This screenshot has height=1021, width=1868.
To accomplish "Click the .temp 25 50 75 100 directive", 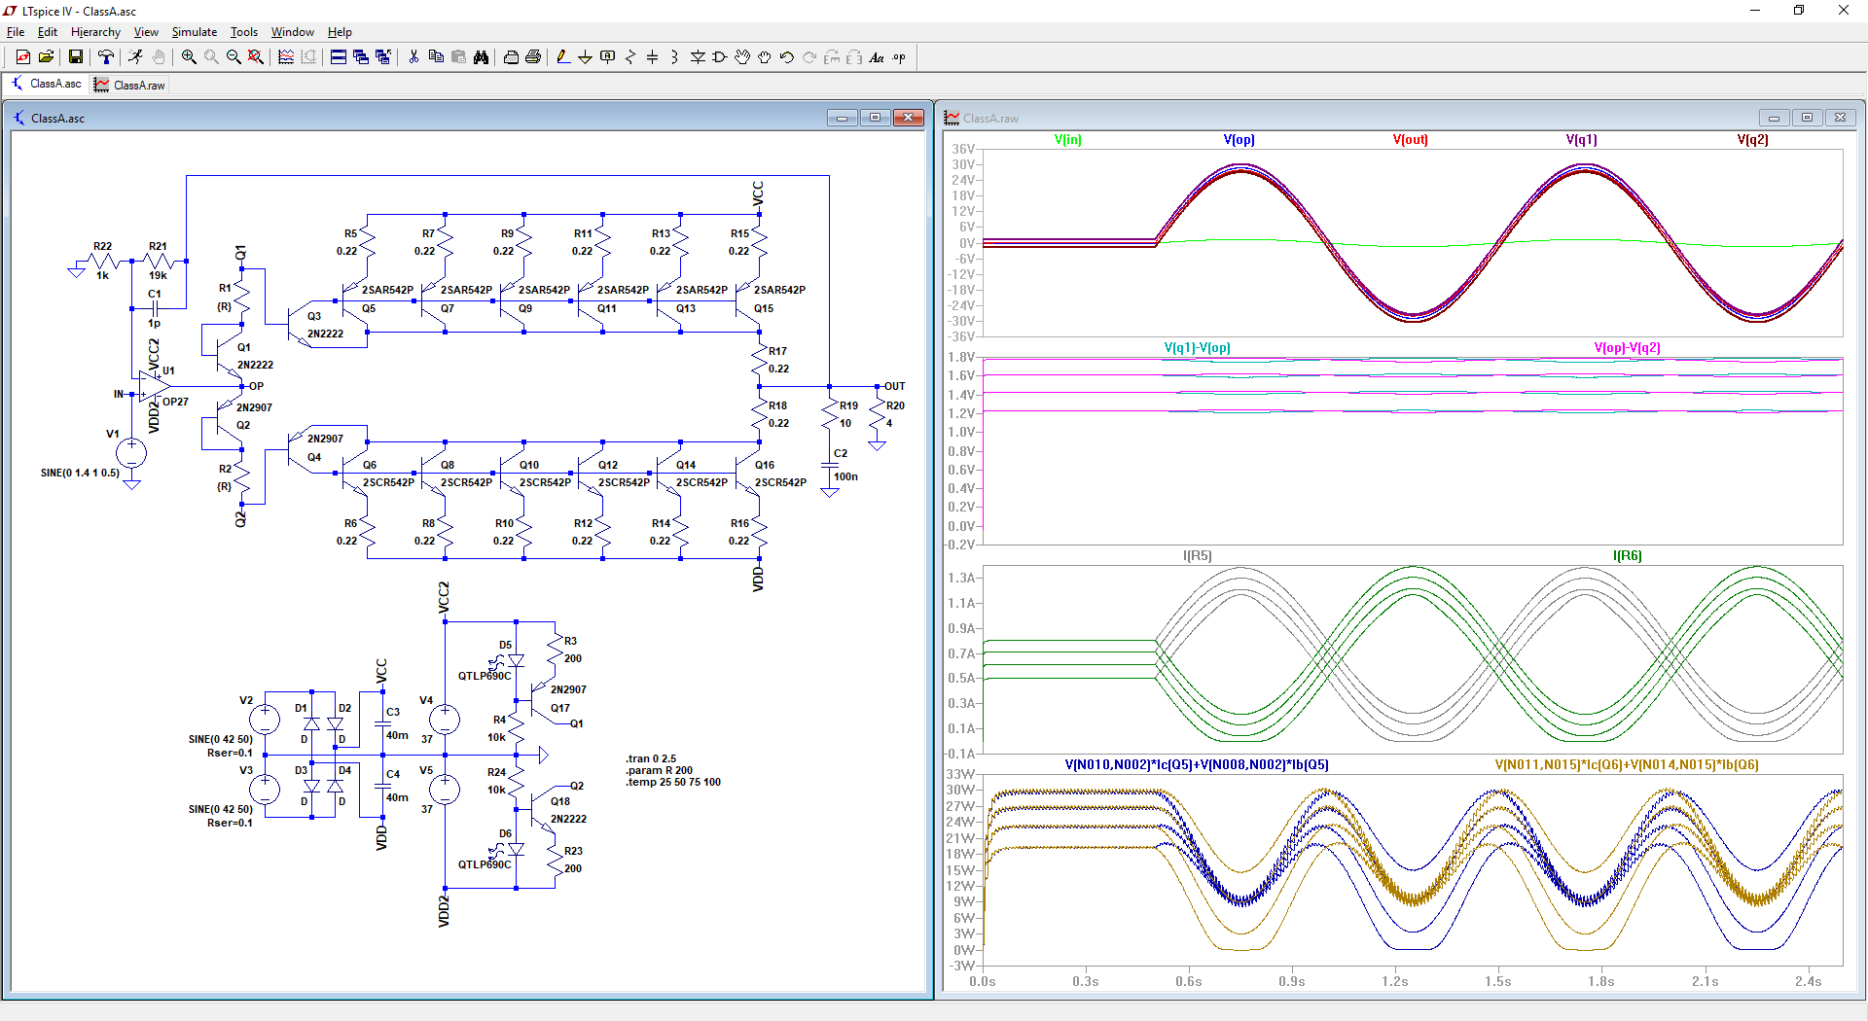I will coord(673,782).
